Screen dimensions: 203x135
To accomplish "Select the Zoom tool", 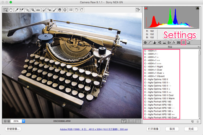I will tap(6, 10).
